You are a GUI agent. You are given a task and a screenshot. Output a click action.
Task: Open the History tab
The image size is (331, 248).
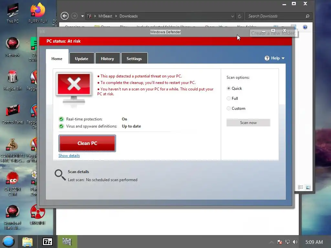(x=107, y=58)
